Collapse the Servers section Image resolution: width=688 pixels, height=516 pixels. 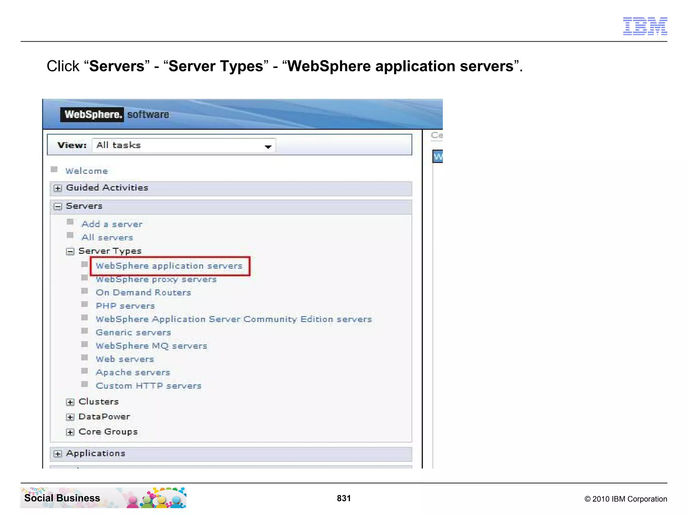pyautogui.click(x=58, y=206)
